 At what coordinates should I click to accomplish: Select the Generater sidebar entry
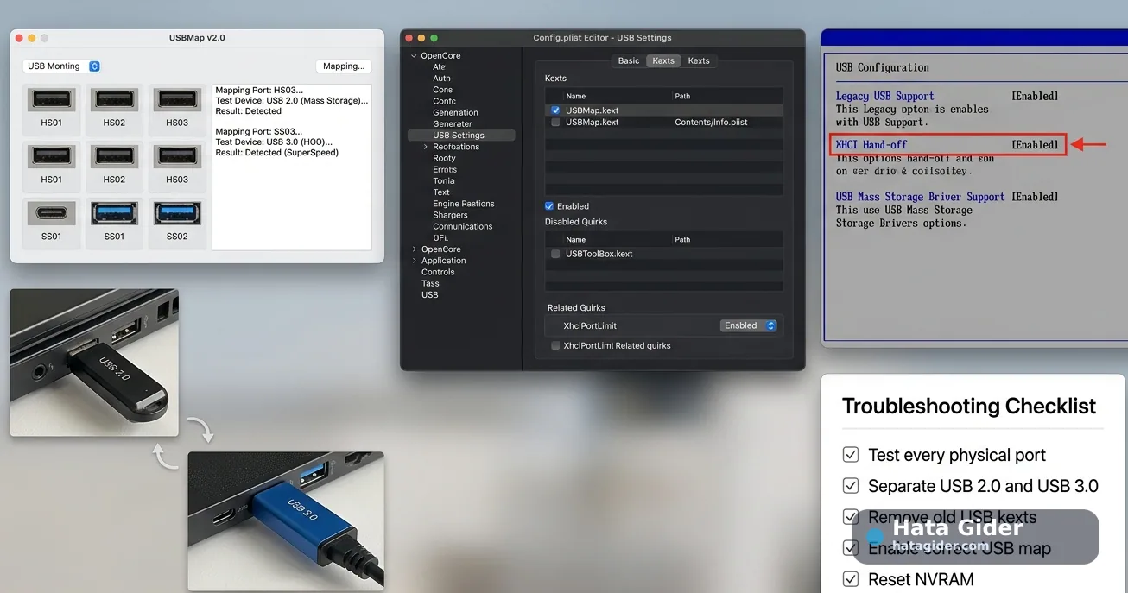(x=453, y=124)
